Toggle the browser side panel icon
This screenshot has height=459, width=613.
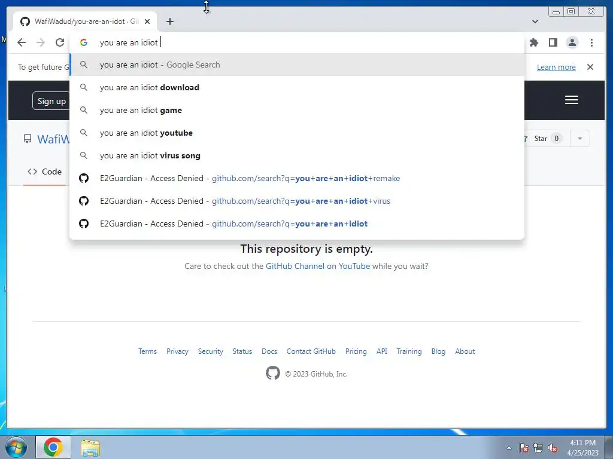[x=553, y=42]
